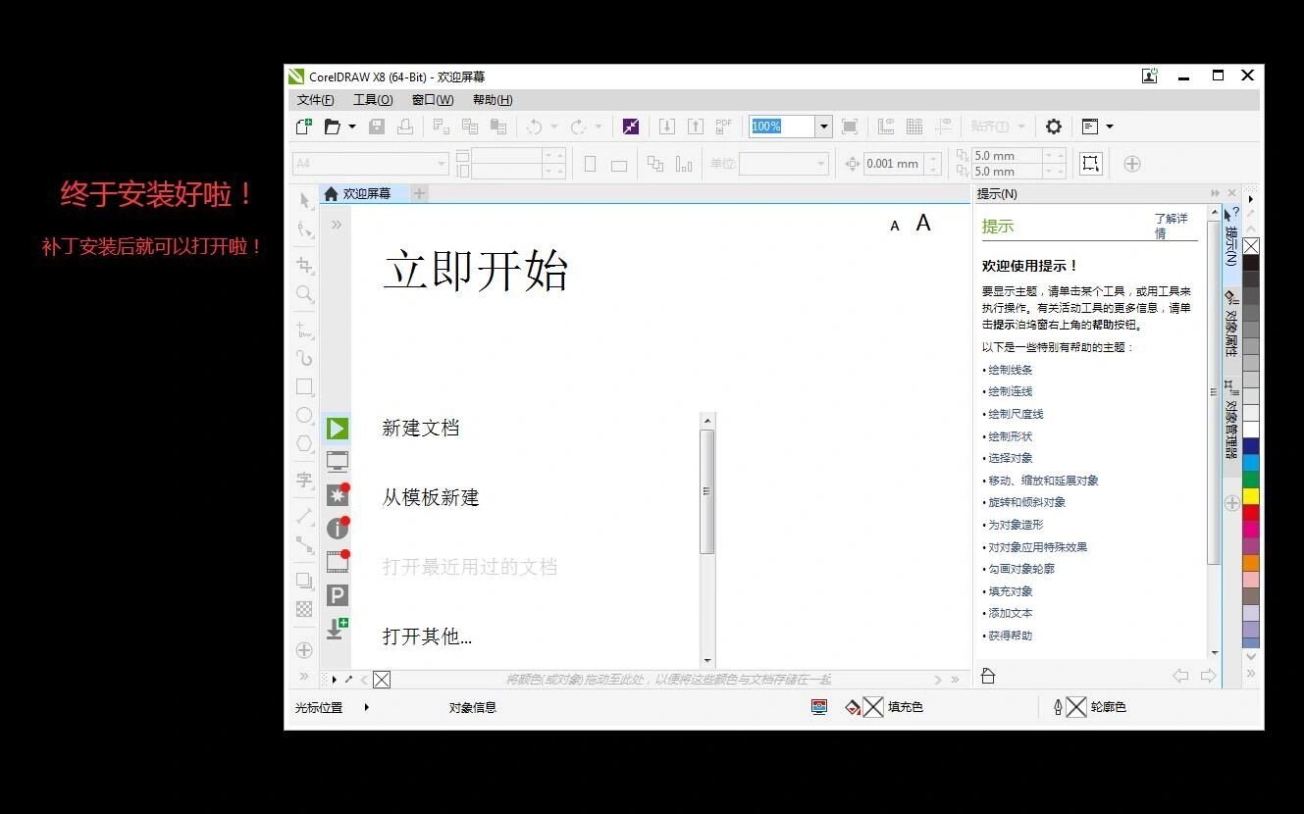Image resolution: width=1304 pixels, height=814 pixels.
Task: Click the nudge distance 0.001 mm field
Action: (x=893, y=164)
